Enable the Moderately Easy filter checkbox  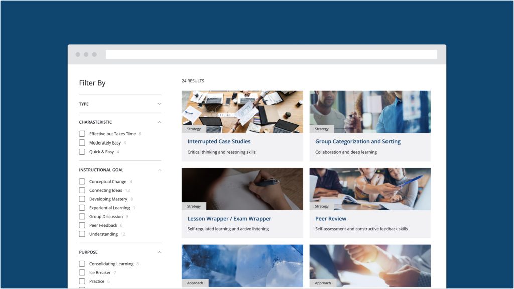pyautogui.click(x=82, y=143)
